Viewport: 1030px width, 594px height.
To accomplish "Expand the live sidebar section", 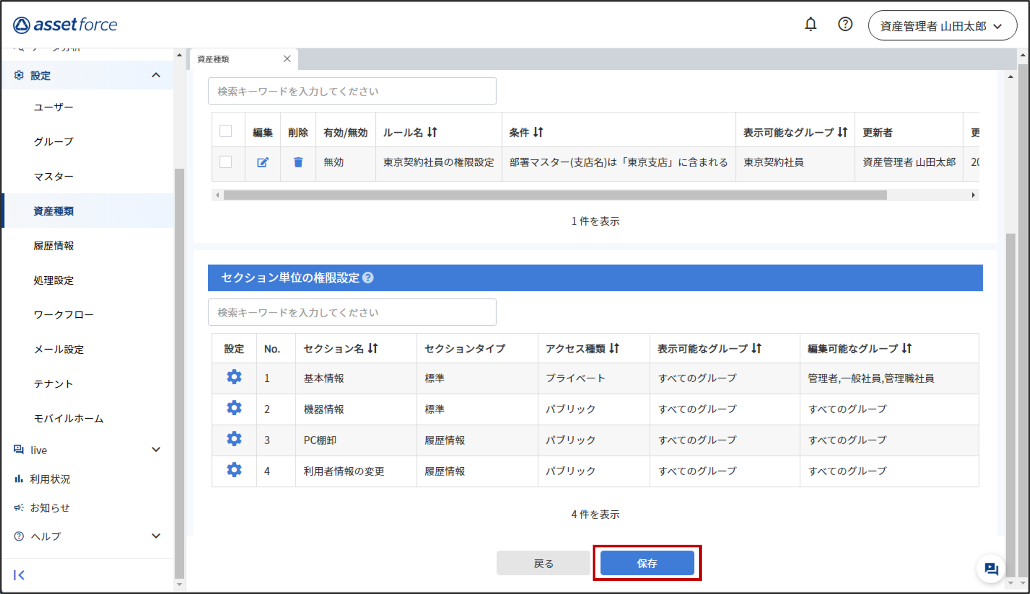I will click(156, 450).
